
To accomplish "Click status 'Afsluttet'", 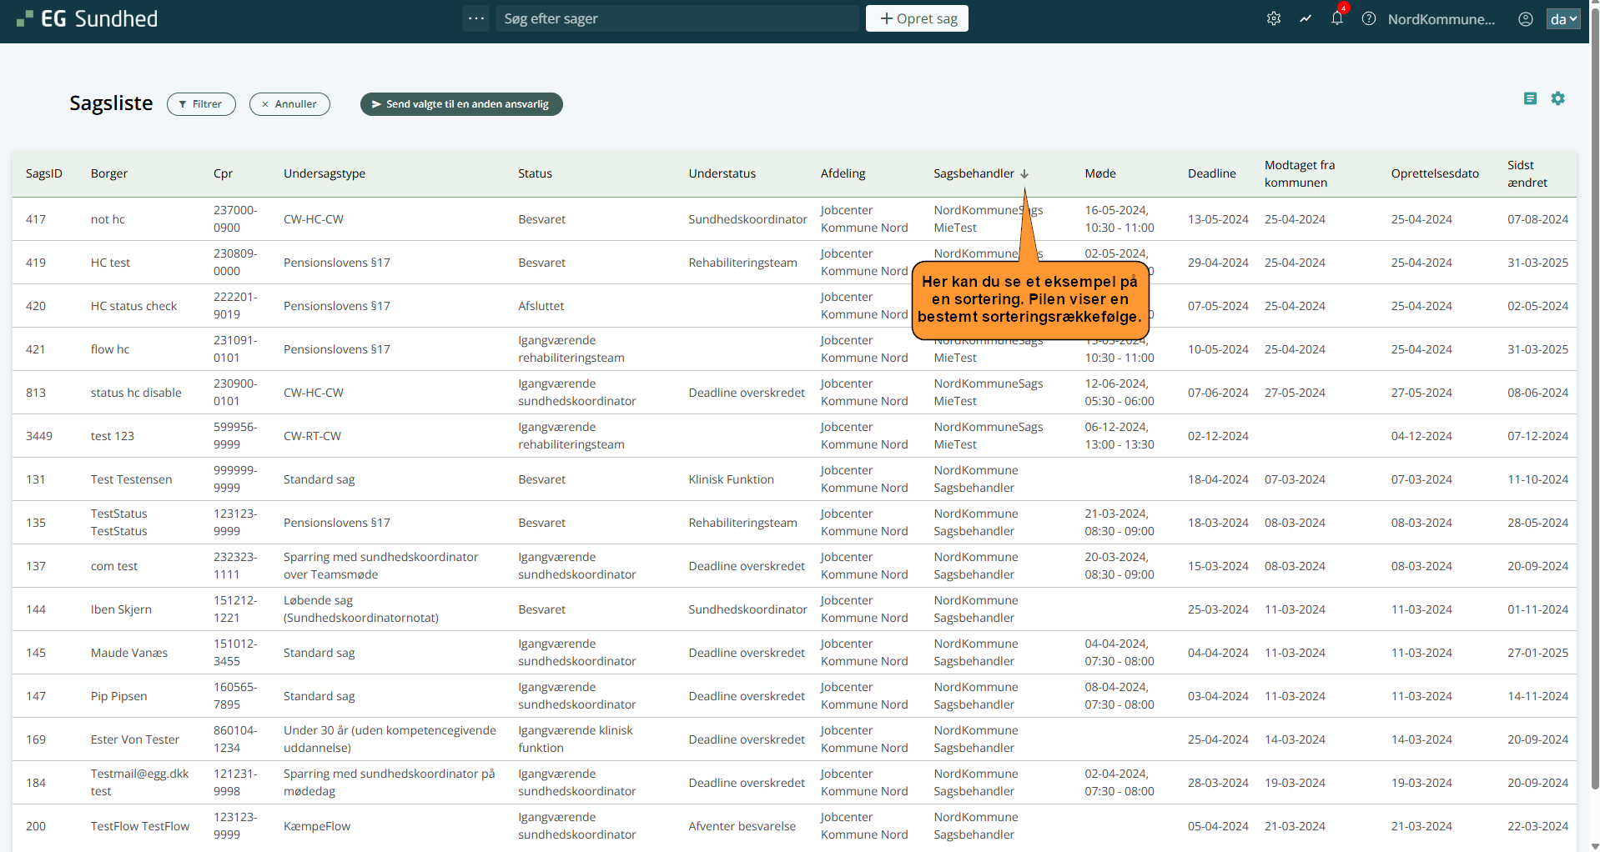I will (x=541, y=306).
